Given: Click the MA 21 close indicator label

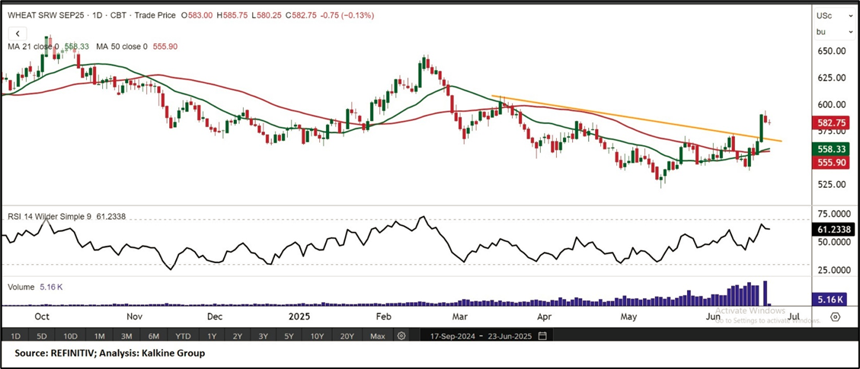Looking at the screenshot, I should (34, 47).
